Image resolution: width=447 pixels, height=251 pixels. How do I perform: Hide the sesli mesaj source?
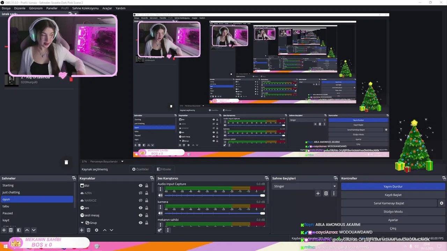click(140, 215)
